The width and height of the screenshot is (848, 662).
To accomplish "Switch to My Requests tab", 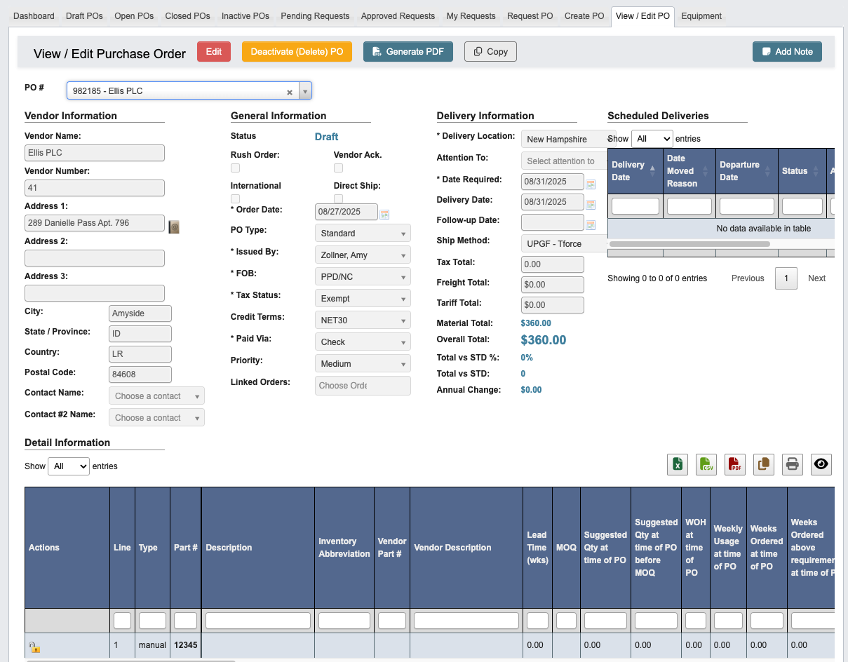I will (471, 16).
